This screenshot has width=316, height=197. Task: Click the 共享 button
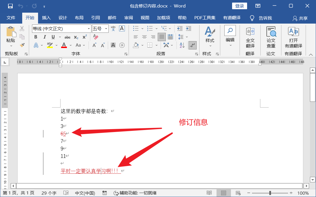tap(301, 18)
